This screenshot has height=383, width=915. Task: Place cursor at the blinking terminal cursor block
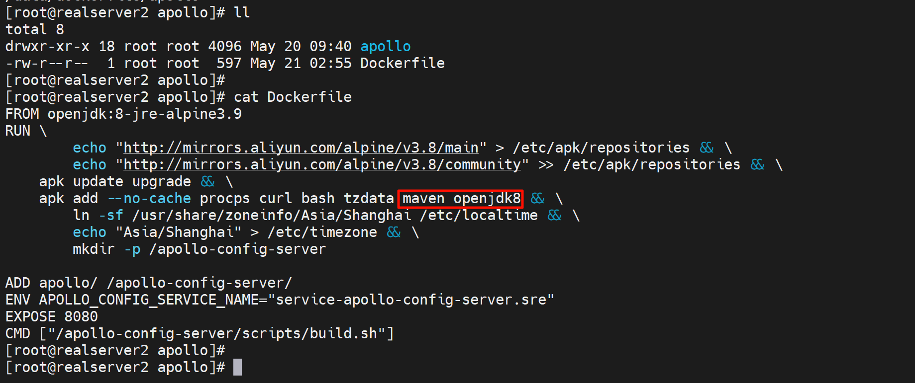(237, 367)
